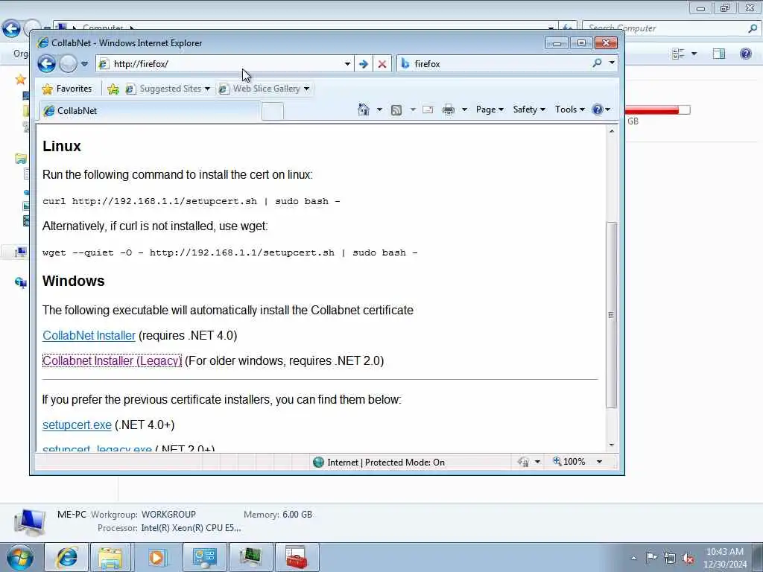Click scrollbar up arrow in page
This screenshot has height=572, width=763.
tap(612, 131)
